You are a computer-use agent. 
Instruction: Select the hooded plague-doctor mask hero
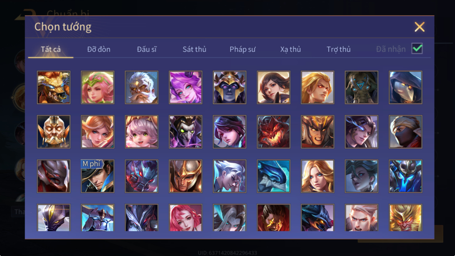(x=405, y=87)
